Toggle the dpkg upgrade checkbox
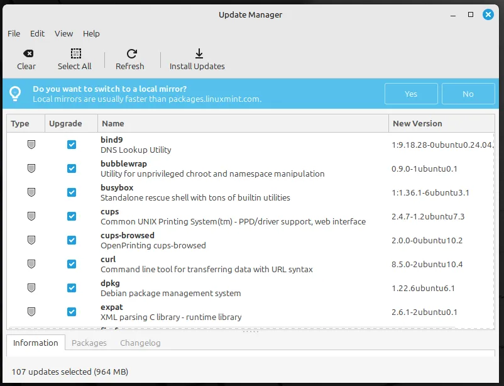This screenshot has width=504, height=386. tap(72, 288)
